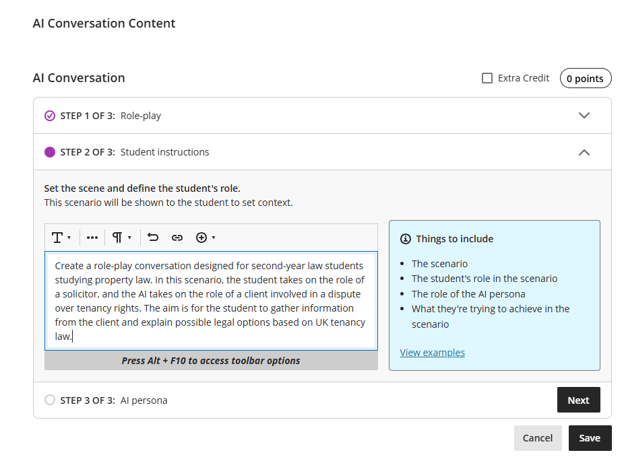The width and height of the screenshot is (624, 463).
Task: Select the Step 3 AI persona radio circle
Action: [50, 400]
